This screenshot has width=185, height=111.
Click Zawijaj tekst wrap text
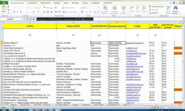click(69, 8)
